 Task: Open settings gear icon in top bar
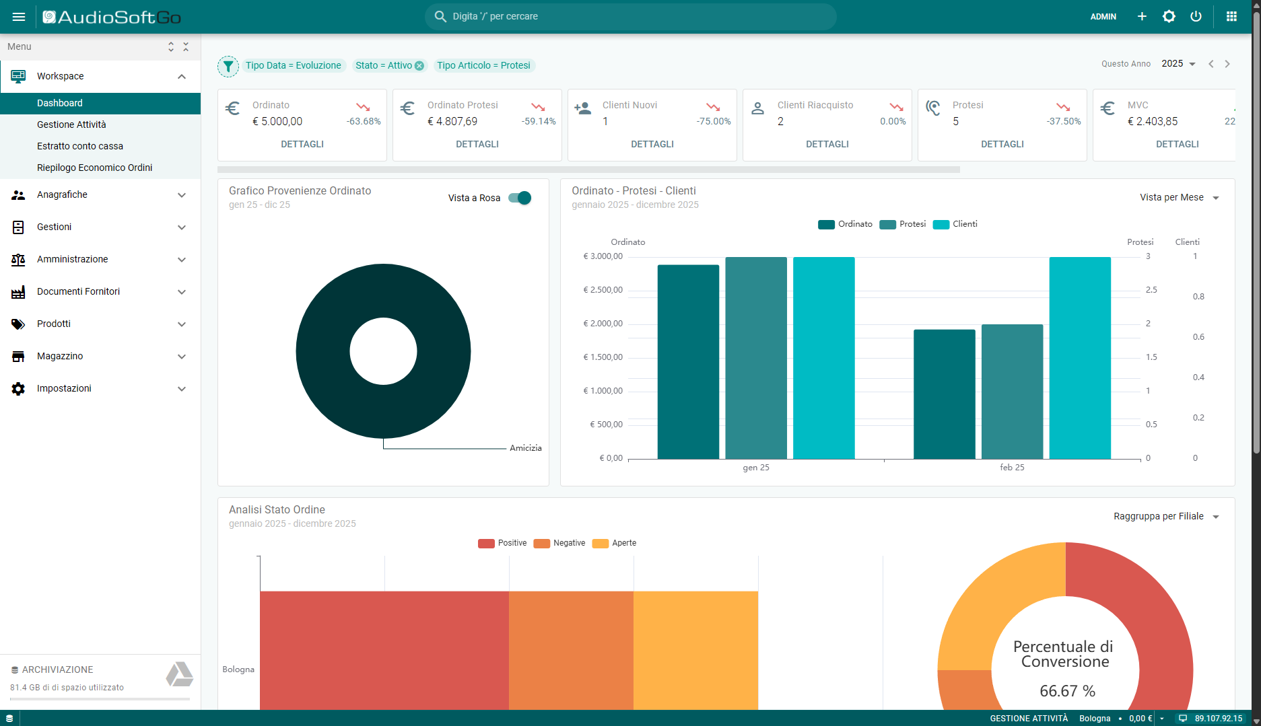[x=1169, y=17]
